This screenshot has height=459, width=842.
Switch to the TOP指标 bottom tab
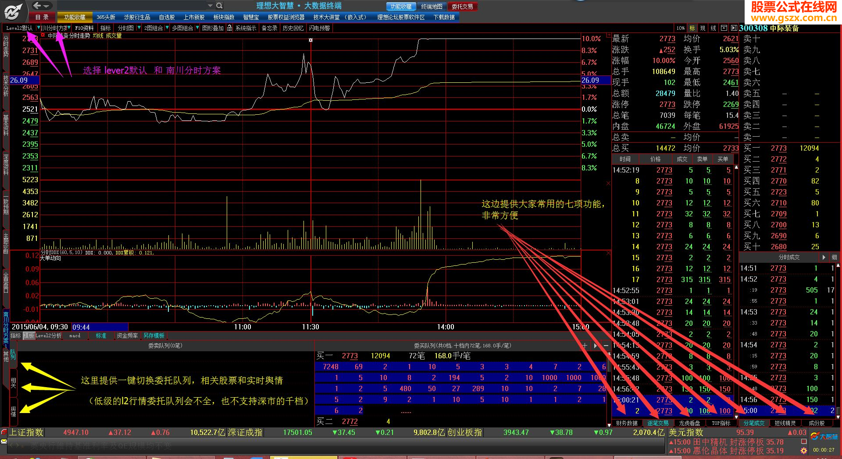[721, 423]
